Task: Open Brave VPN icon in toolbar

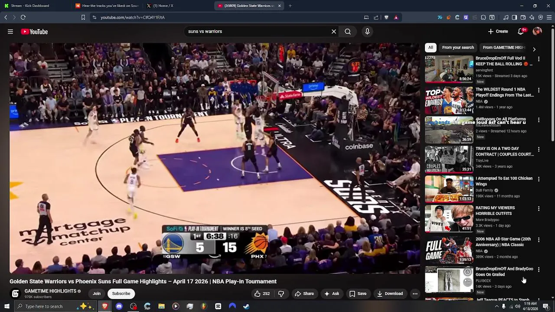Action: point(541,17)
